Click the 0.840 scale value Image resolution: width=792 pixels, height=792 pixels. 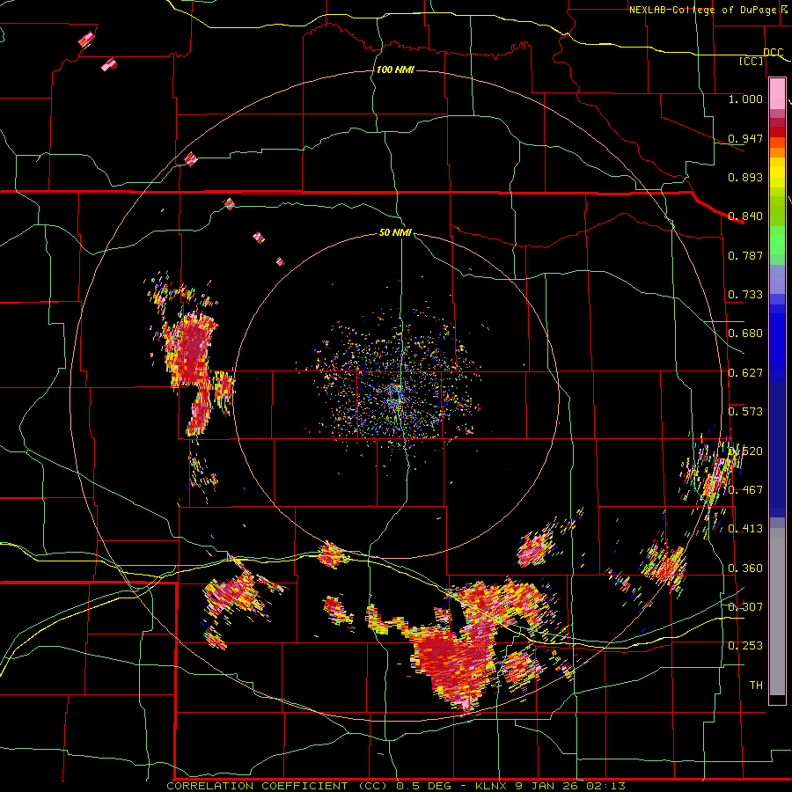click(745, 216)
